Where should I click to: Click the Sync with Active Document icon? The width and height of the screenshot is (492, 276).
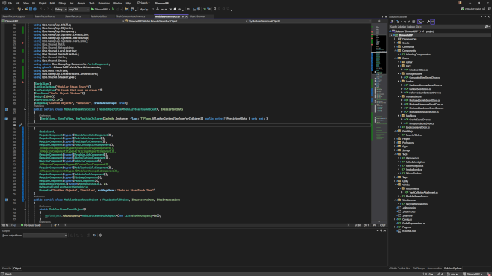(404, 22)
